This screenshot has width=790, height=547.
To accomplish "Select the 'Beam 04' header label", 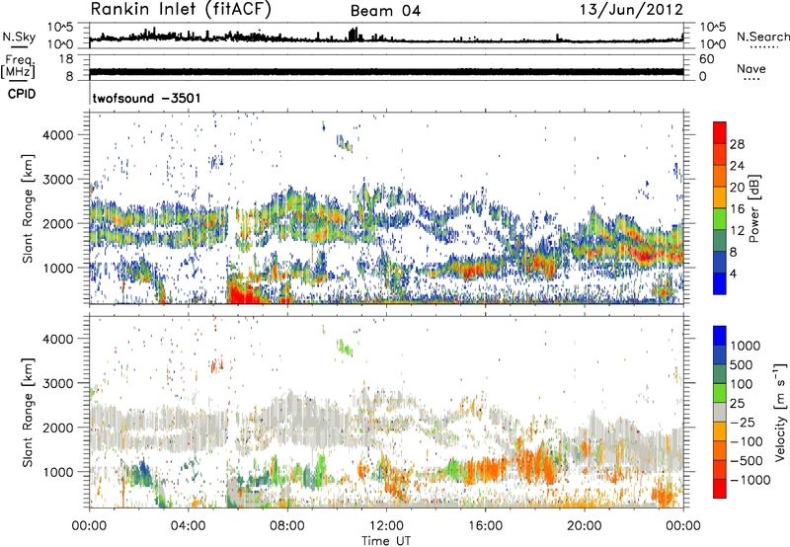I will click(385, 11).
